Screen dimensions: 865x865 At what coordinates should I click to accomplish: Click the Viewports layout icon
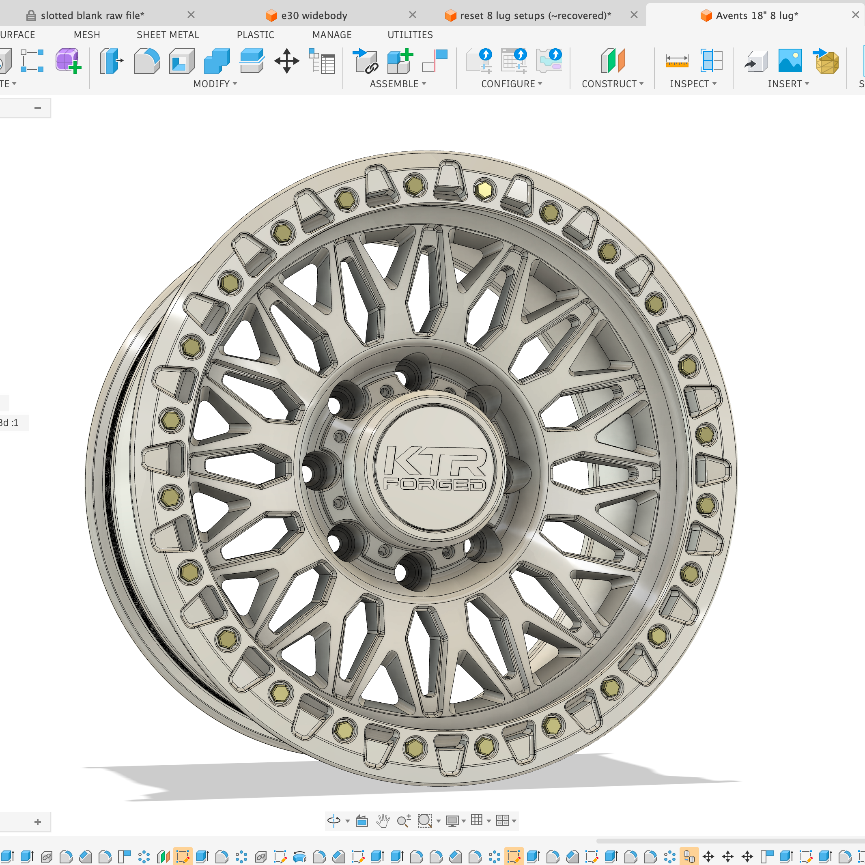click(x=502, y=820)
